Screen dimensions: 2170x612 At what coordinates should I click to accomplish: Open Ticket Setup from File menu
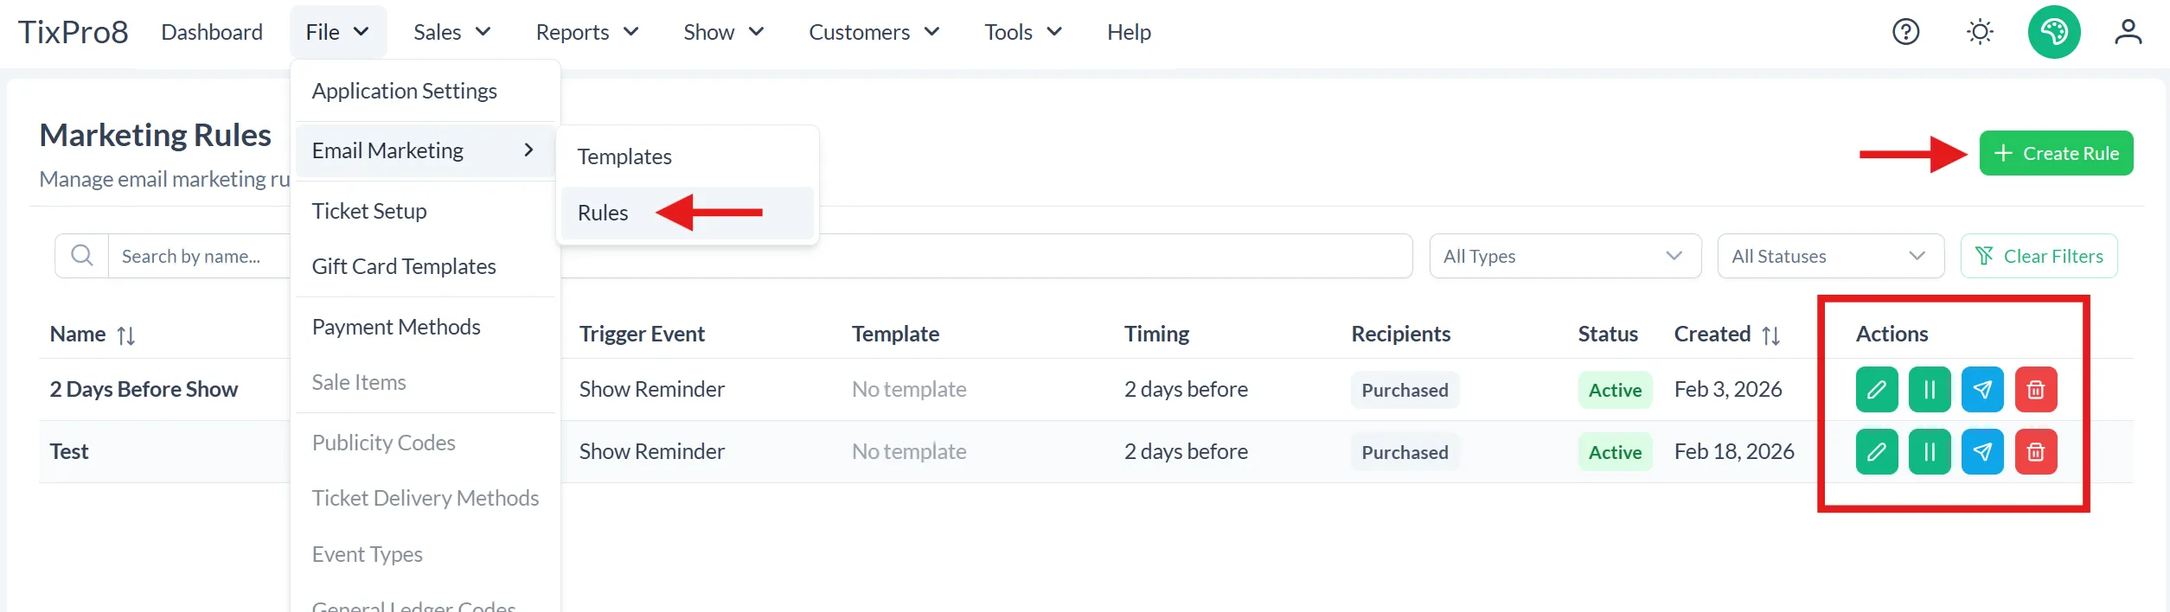426,211
